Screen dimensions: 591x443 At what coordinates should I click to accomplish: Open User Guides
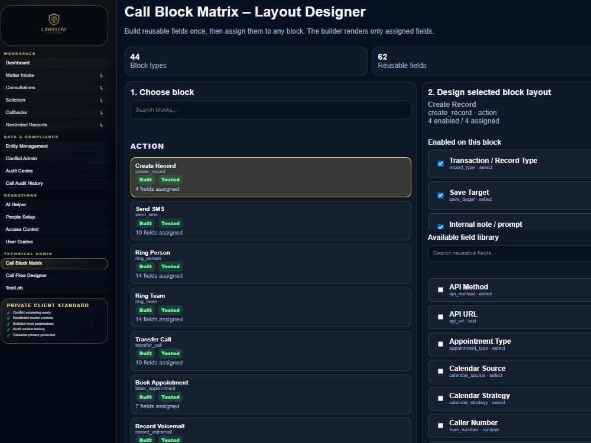(54, 242)
